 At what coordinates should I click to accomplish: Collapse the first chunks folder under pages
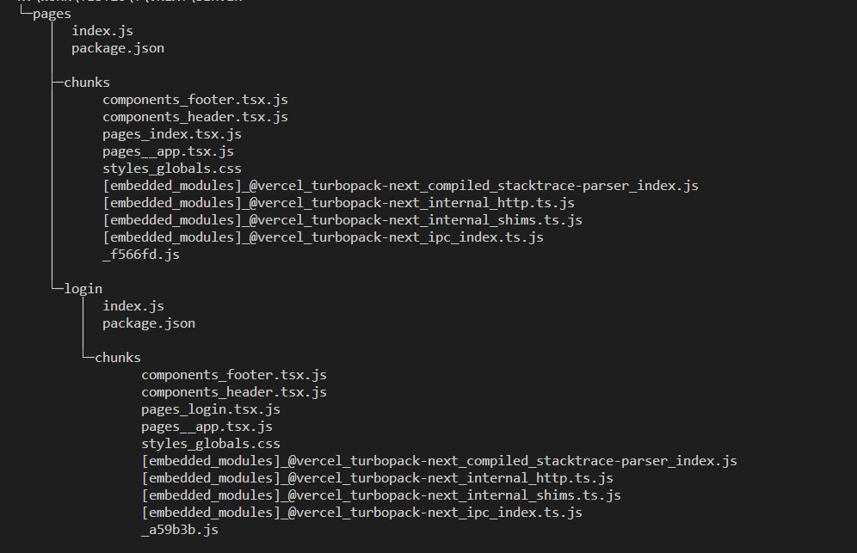tap(87, 83)
